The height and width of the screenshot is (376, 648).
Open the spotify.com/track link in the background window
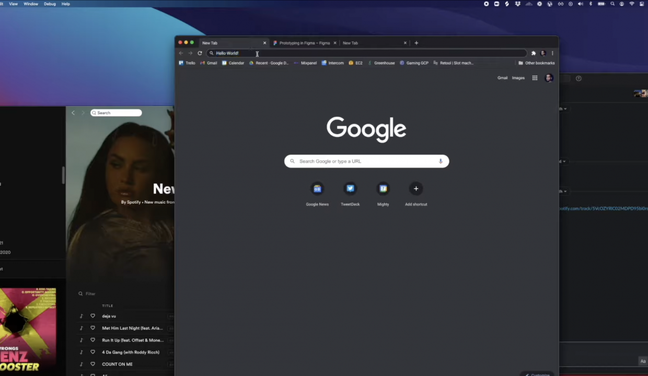[604, 208]
